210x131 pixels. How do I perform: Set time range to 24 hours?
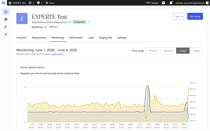point(168,51)
